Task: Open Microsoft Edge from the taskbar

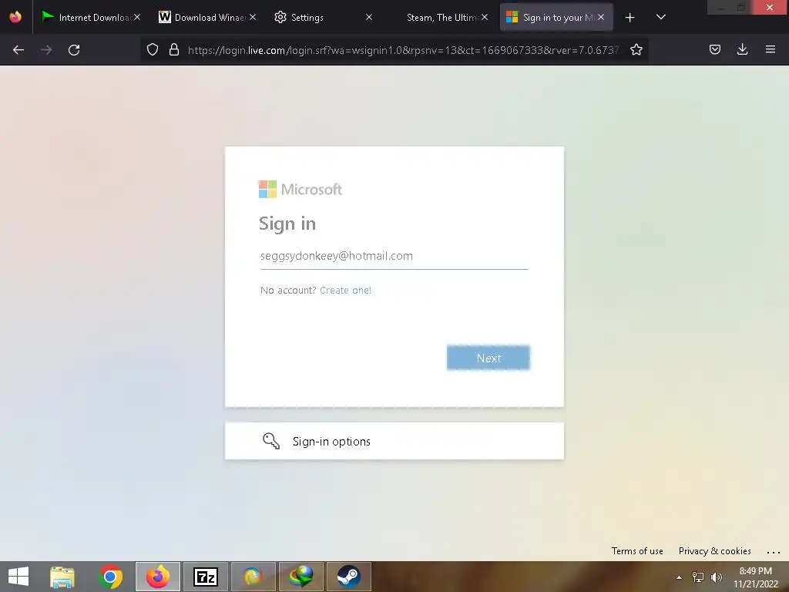Action: click(x=253, y=577)
